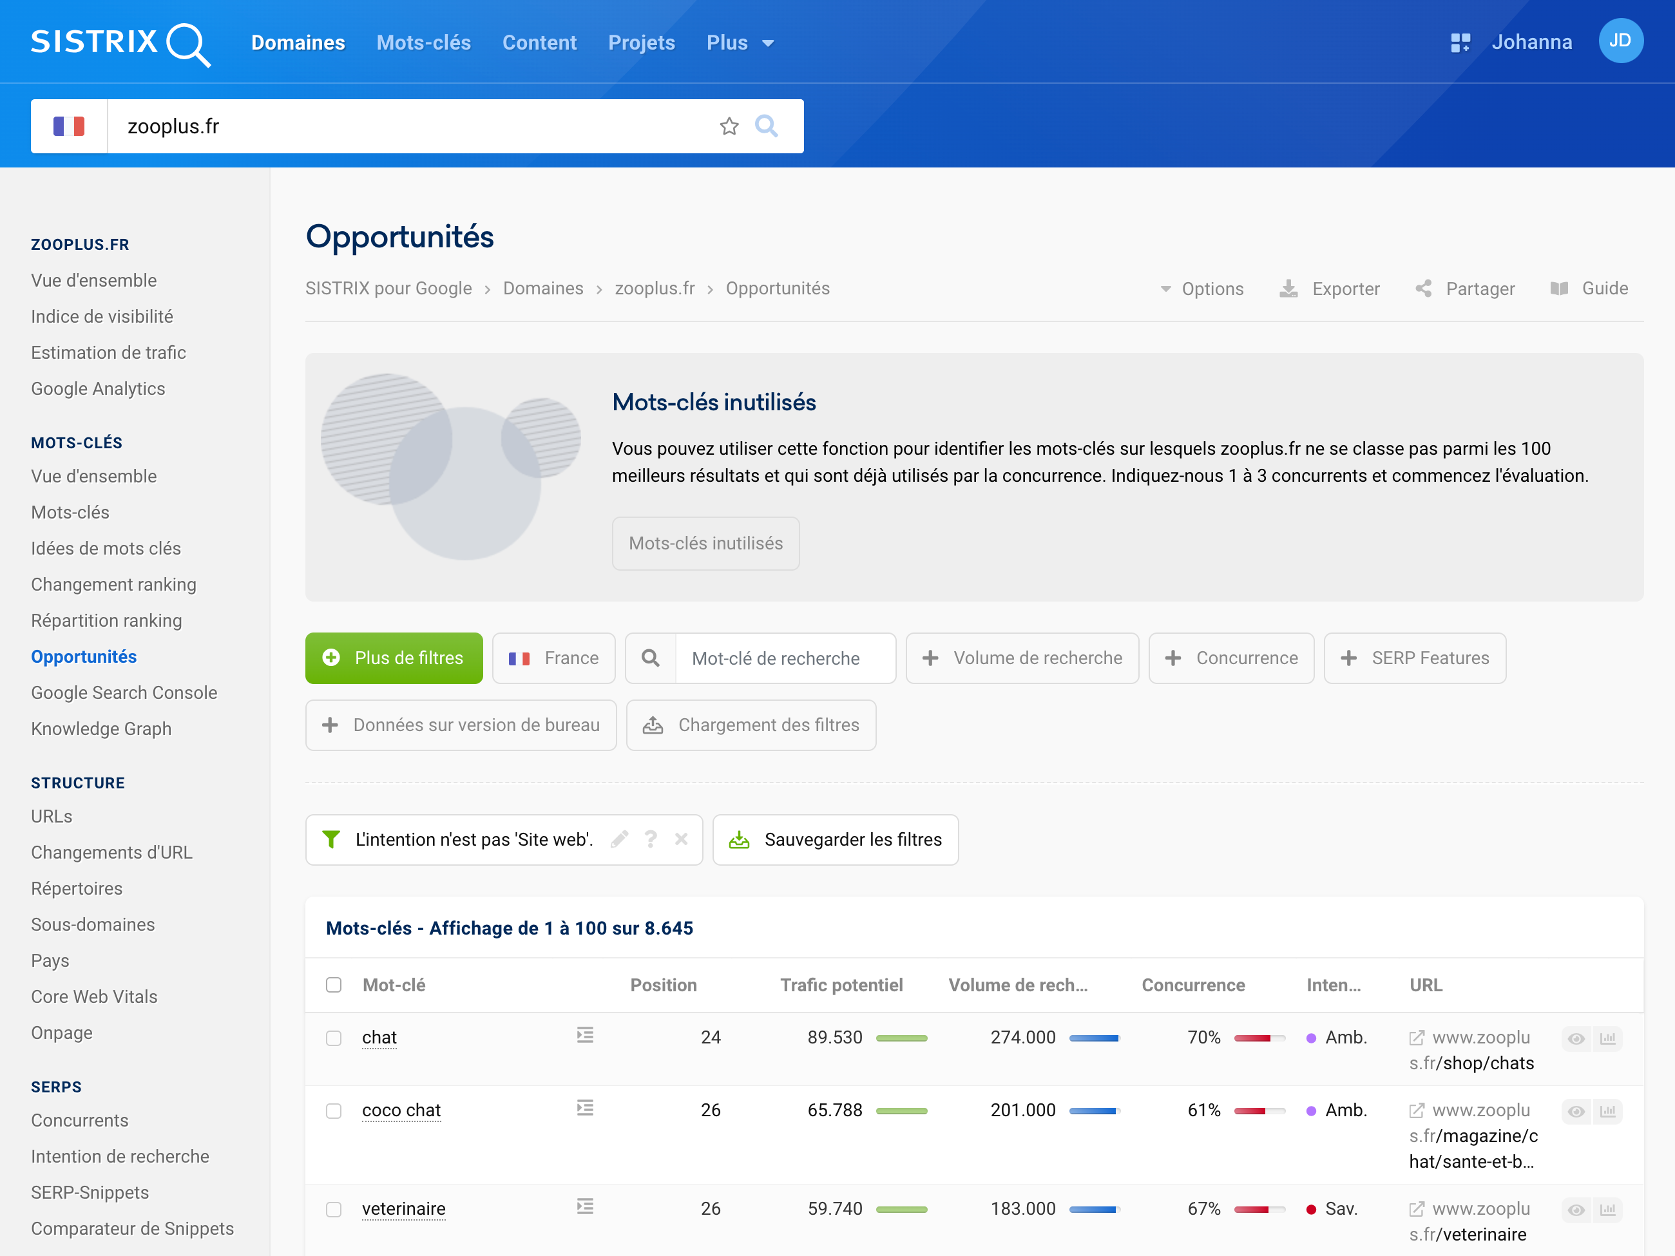Show help for the intention filter
This screenshot has width=1675, height=1256.
[651, 839]
